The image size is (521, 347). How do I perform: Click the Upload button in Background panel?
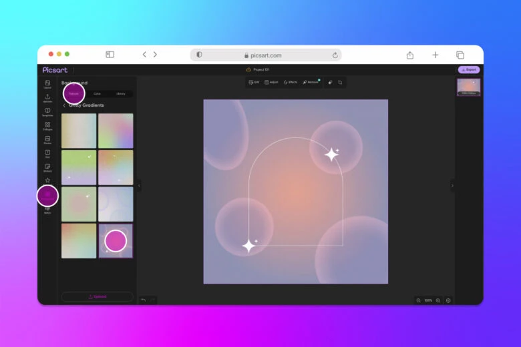pyautogui.click(x=97, y=296)
